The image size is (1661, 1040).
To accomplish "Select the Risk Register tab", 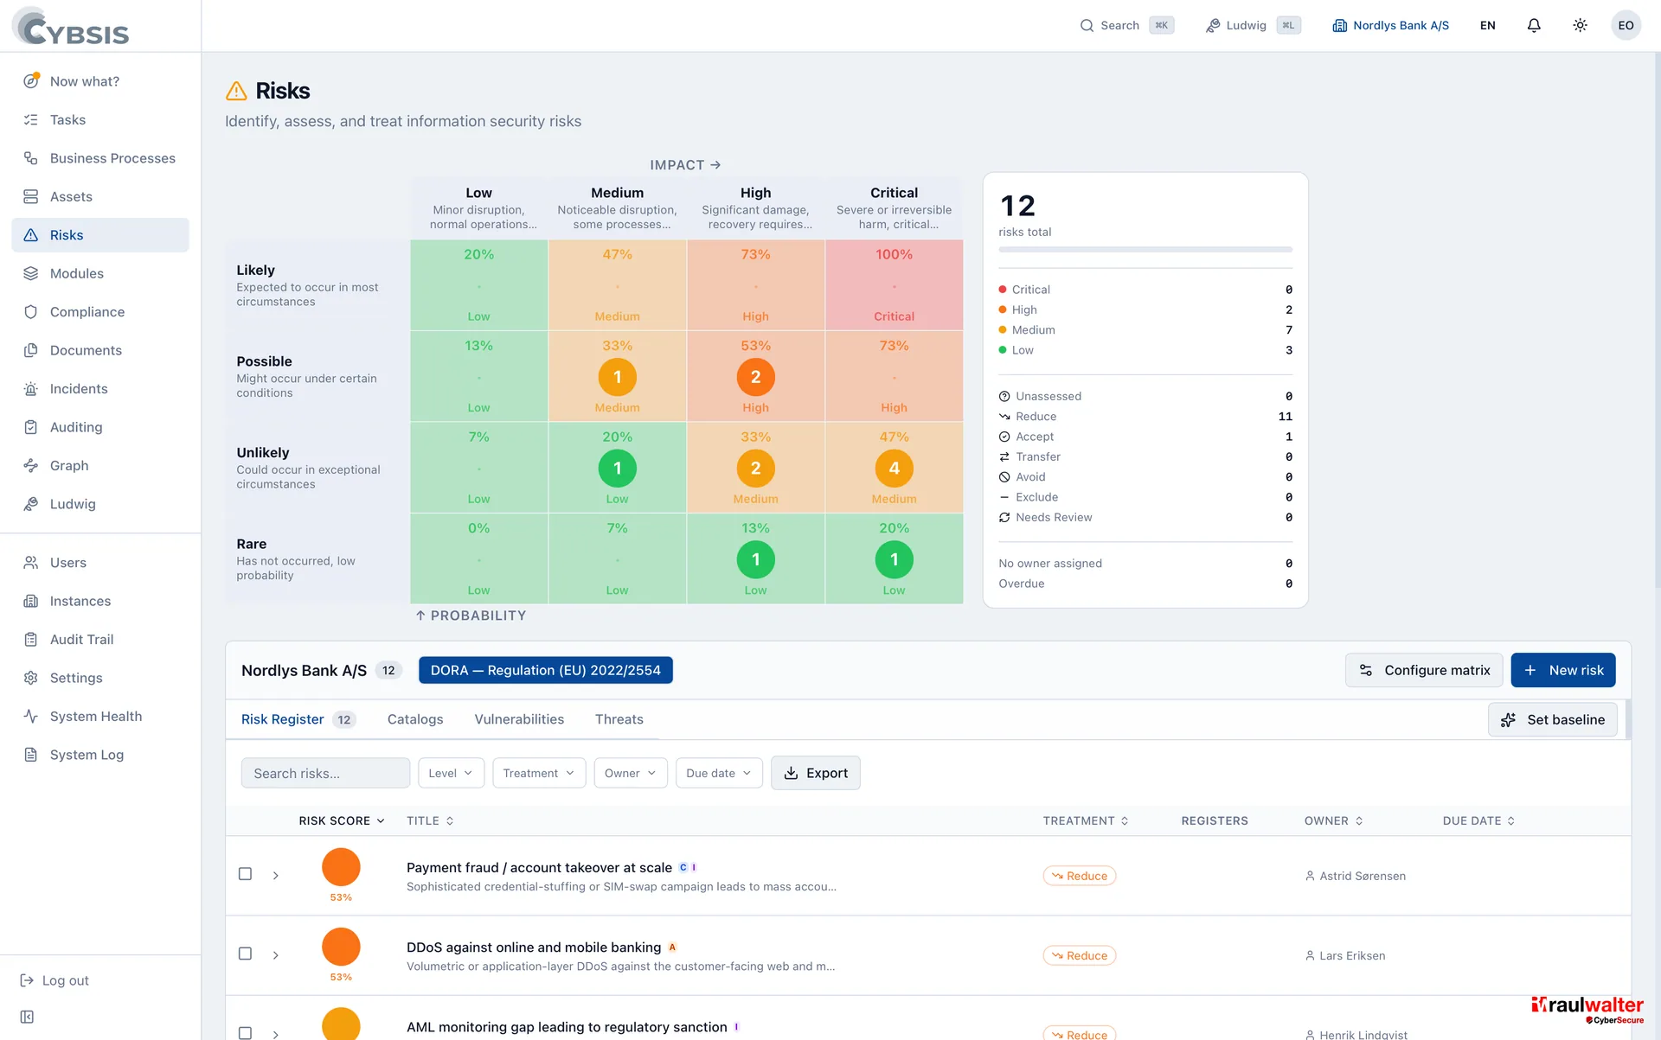I will pos(298,719).
